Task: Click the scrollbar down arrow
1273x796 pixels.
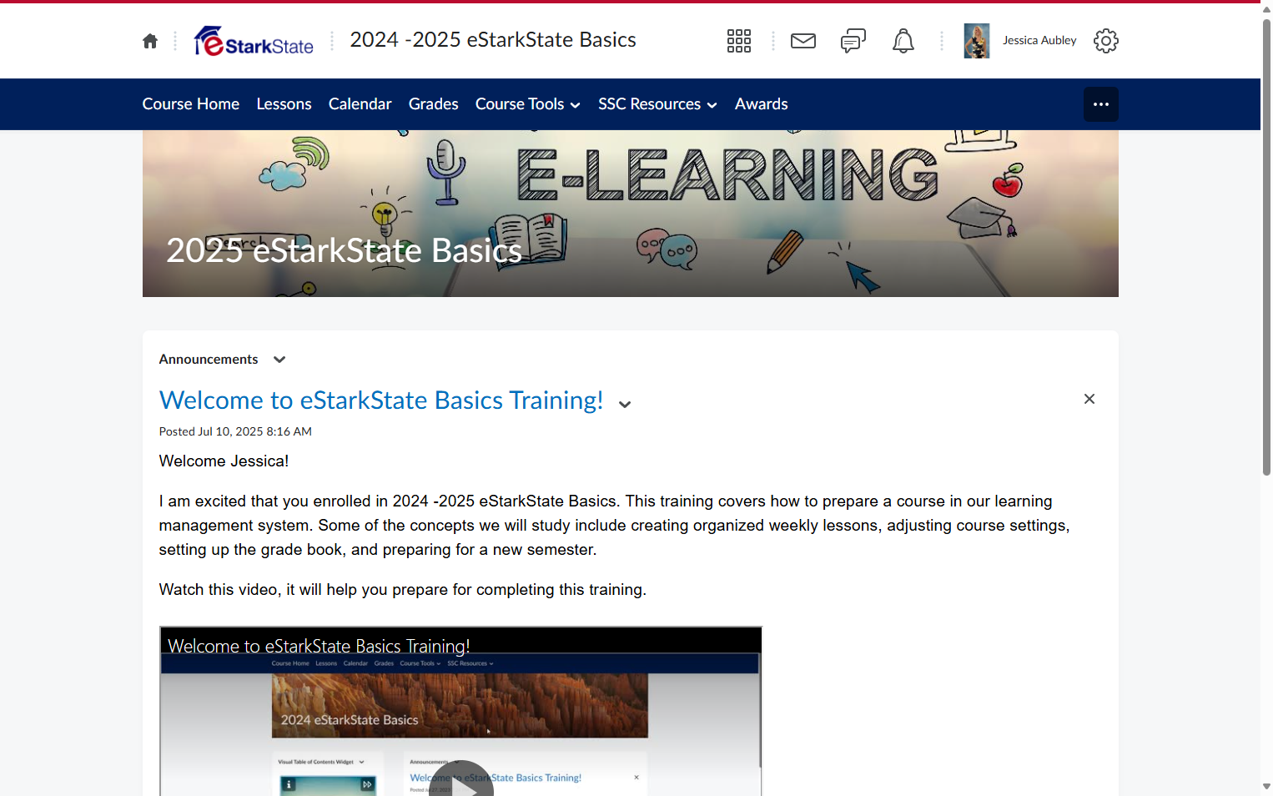Action: coord(1266,787)
